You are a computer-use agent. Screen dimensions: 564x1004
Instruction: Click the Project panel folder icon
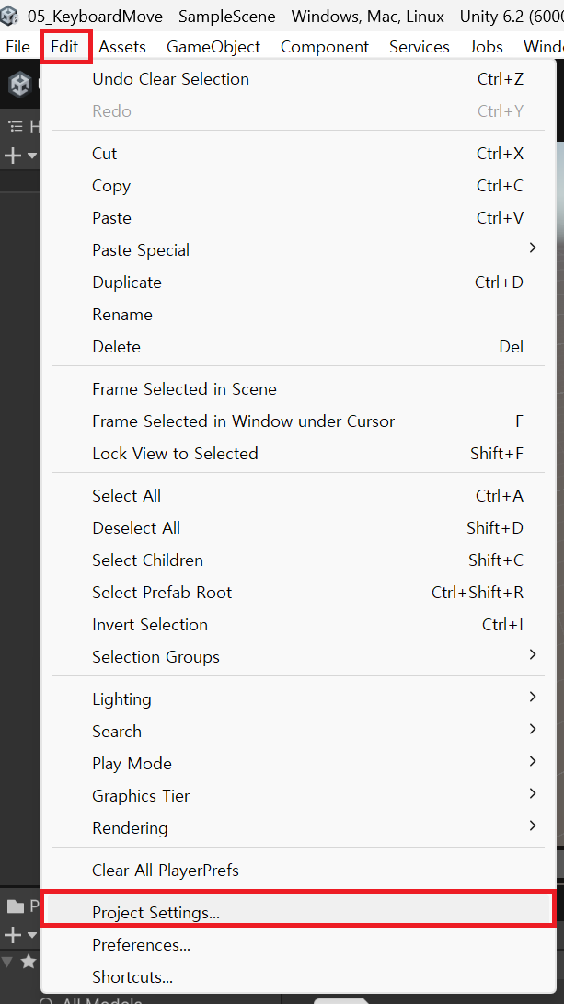pyautogui.click(x=15, y=906)
